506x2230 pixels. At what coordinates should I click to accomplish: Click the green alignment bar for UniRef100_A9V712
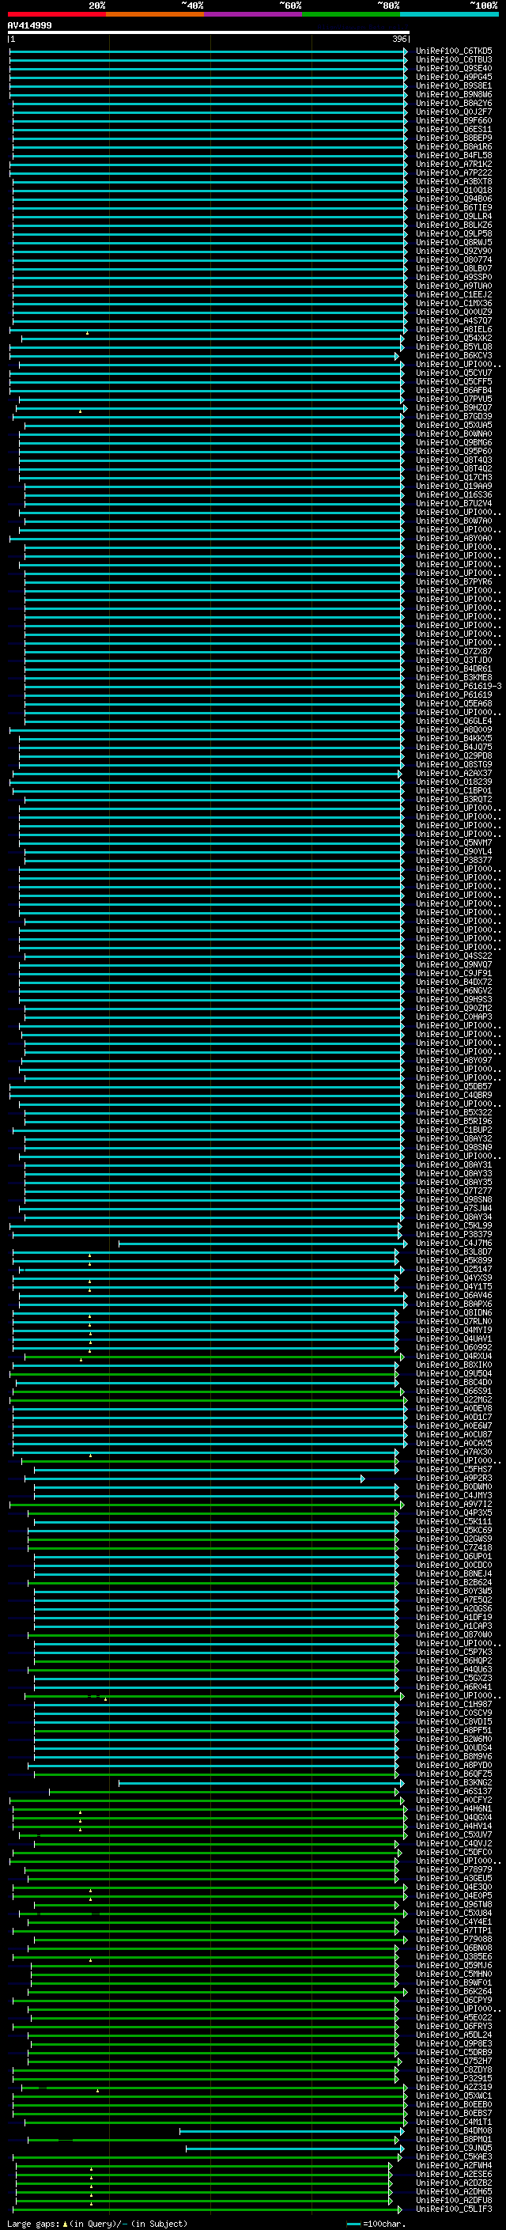pos(206,1505)
